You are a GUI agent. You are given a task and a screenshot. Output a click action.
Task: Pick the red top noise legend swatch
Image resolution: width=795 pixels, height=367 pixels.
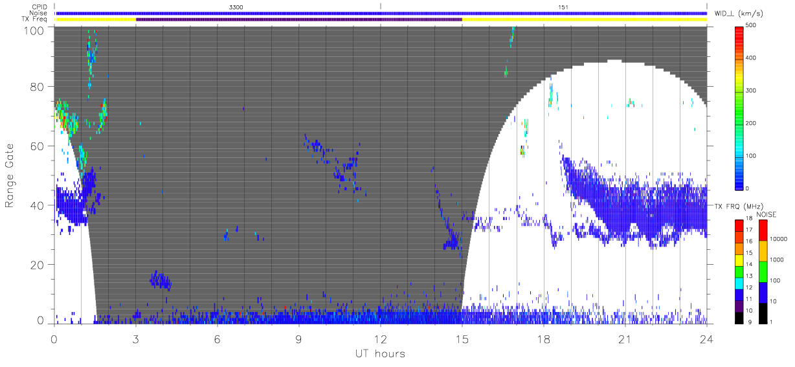pyautogui.click(x=763, y=230)
